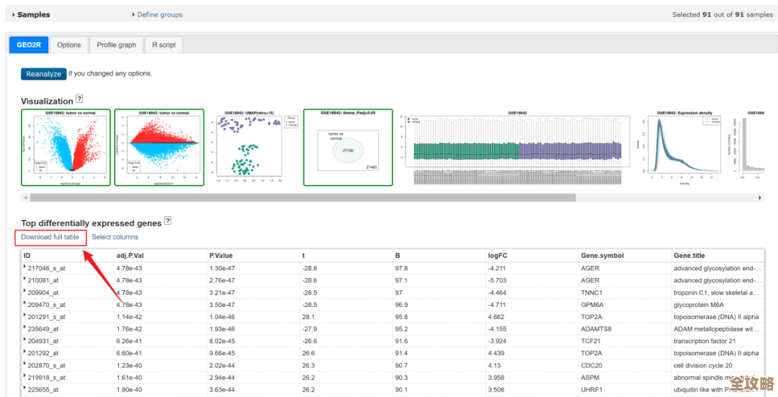Open the UMAP plot thumbnail
This screenshot has width=778, height=397.
tap(252, 148)
